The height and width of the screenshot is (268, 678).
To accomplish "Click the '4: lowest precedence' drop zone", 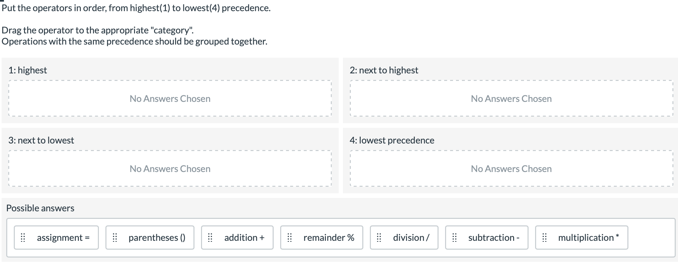I will (511, 168).
